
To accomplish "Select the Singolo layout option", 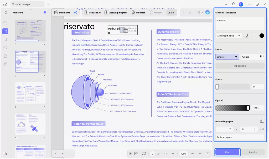I will pyautogui.click(x=227, y=57).
